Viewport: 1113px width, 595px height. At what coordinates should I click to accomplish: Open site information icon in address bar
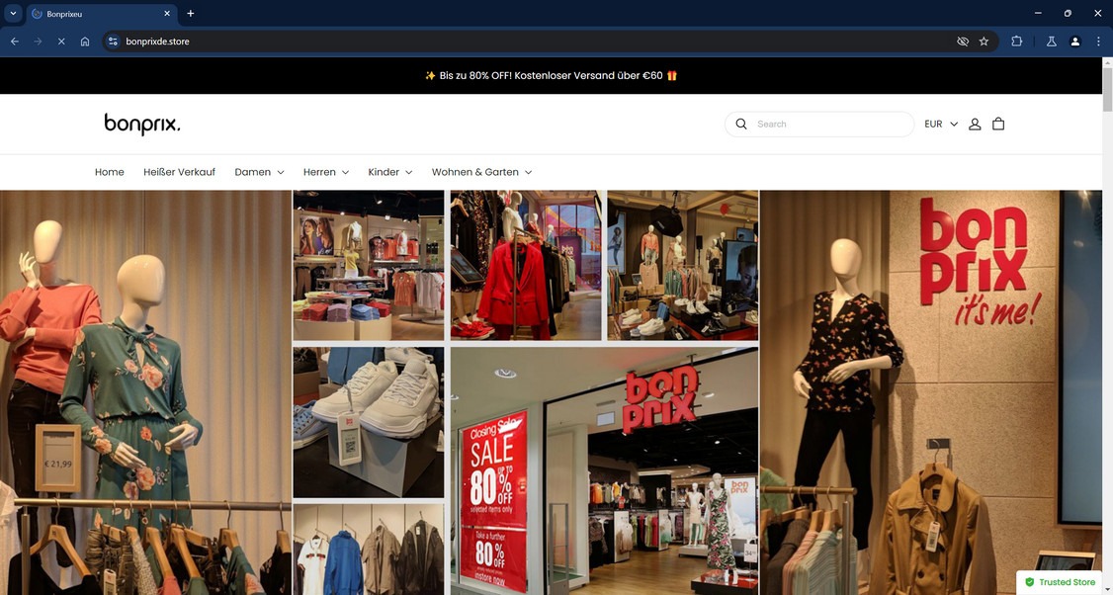(113, 42)
